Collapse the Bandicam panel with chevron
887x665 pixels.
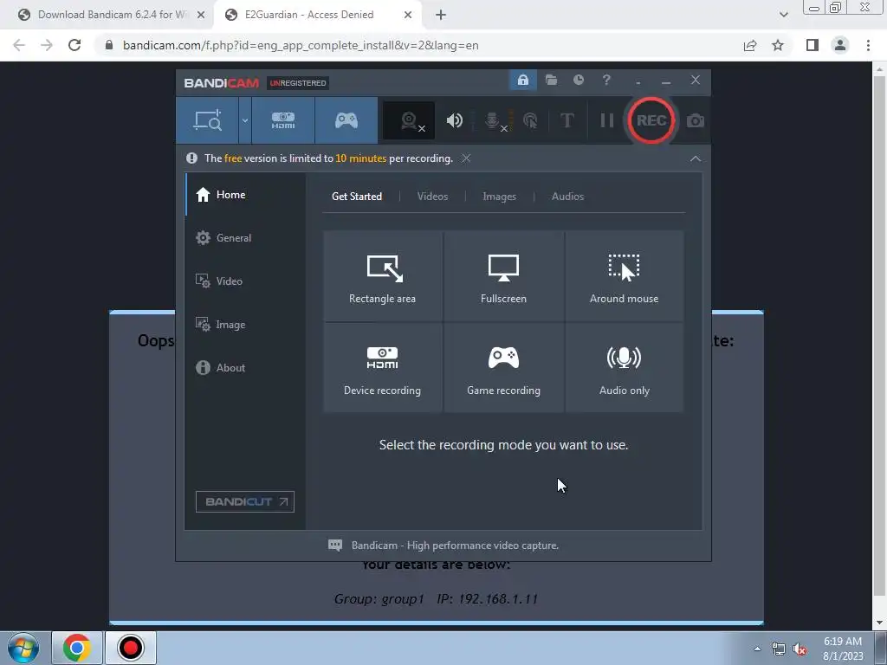click(x=696, y=159)
